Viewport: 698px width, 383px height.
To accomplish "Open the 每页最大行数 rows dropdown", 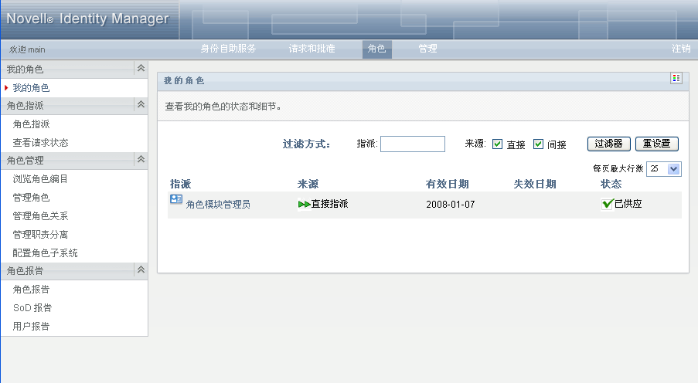I will (663, 168).
